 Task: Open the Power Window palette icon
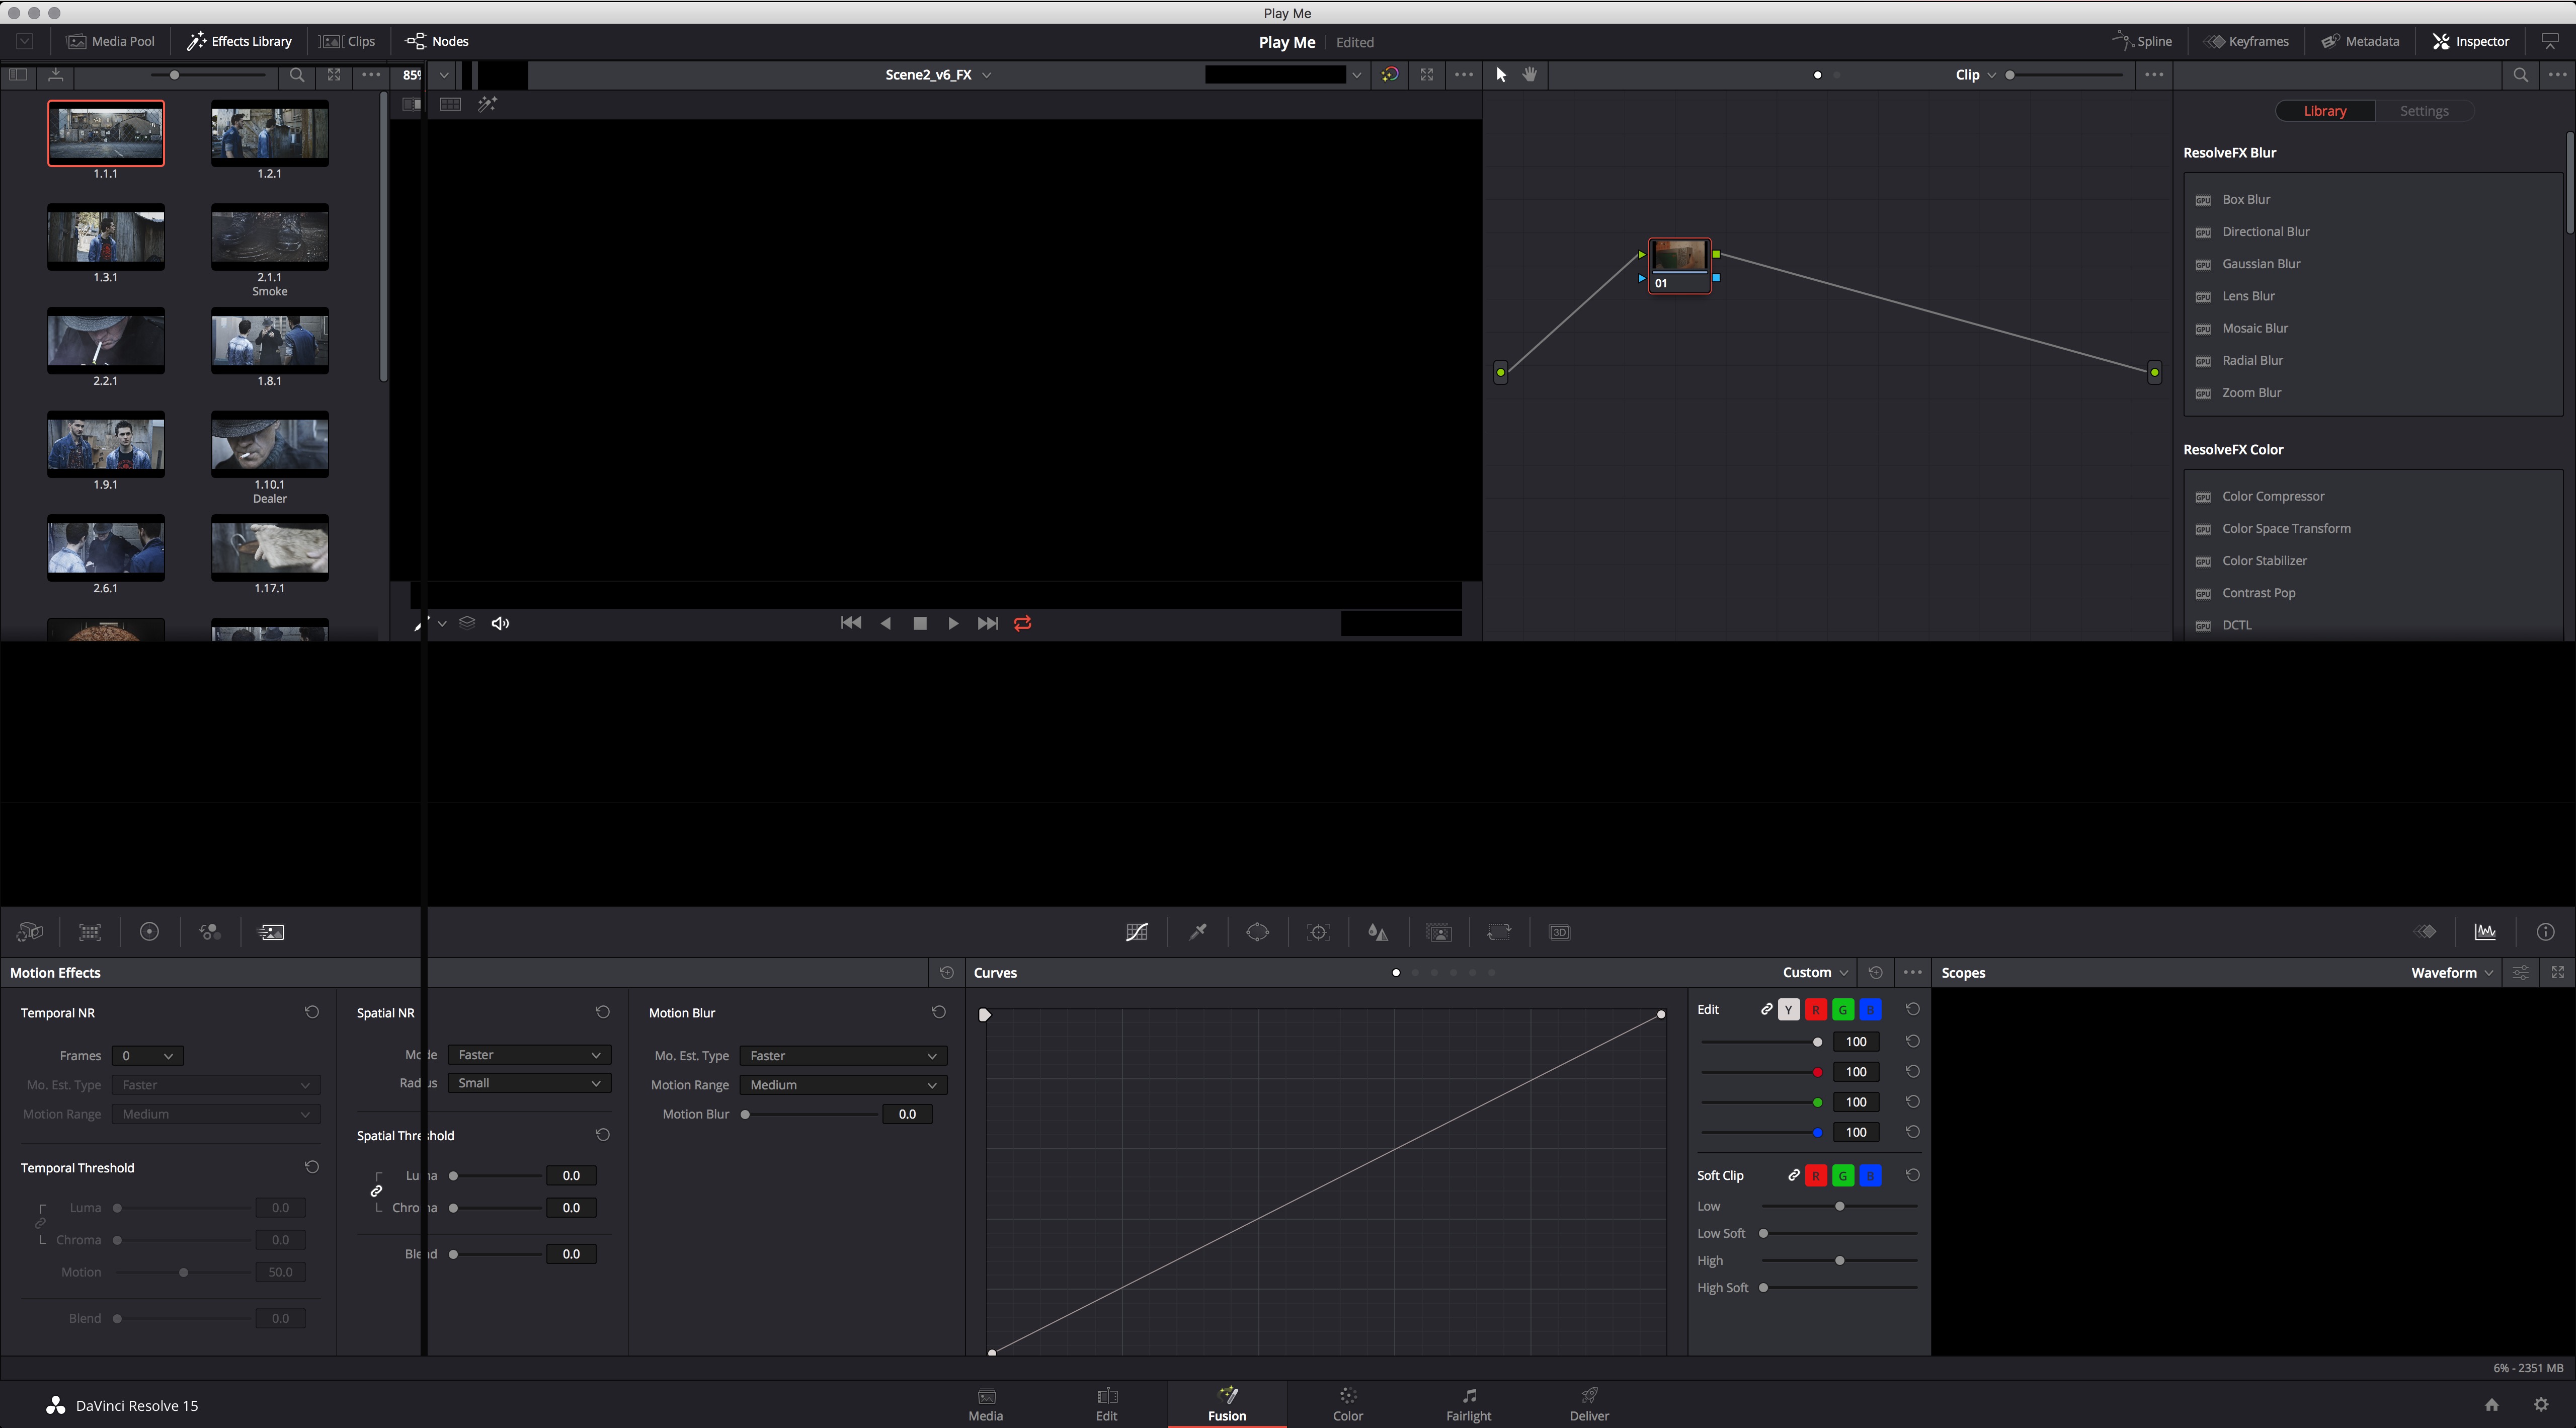pos(1258,932)
